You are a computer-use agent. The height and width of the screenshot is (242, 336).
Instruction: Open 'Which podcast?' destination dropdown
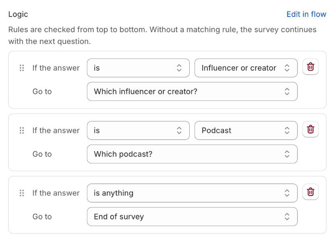[192, 154]
